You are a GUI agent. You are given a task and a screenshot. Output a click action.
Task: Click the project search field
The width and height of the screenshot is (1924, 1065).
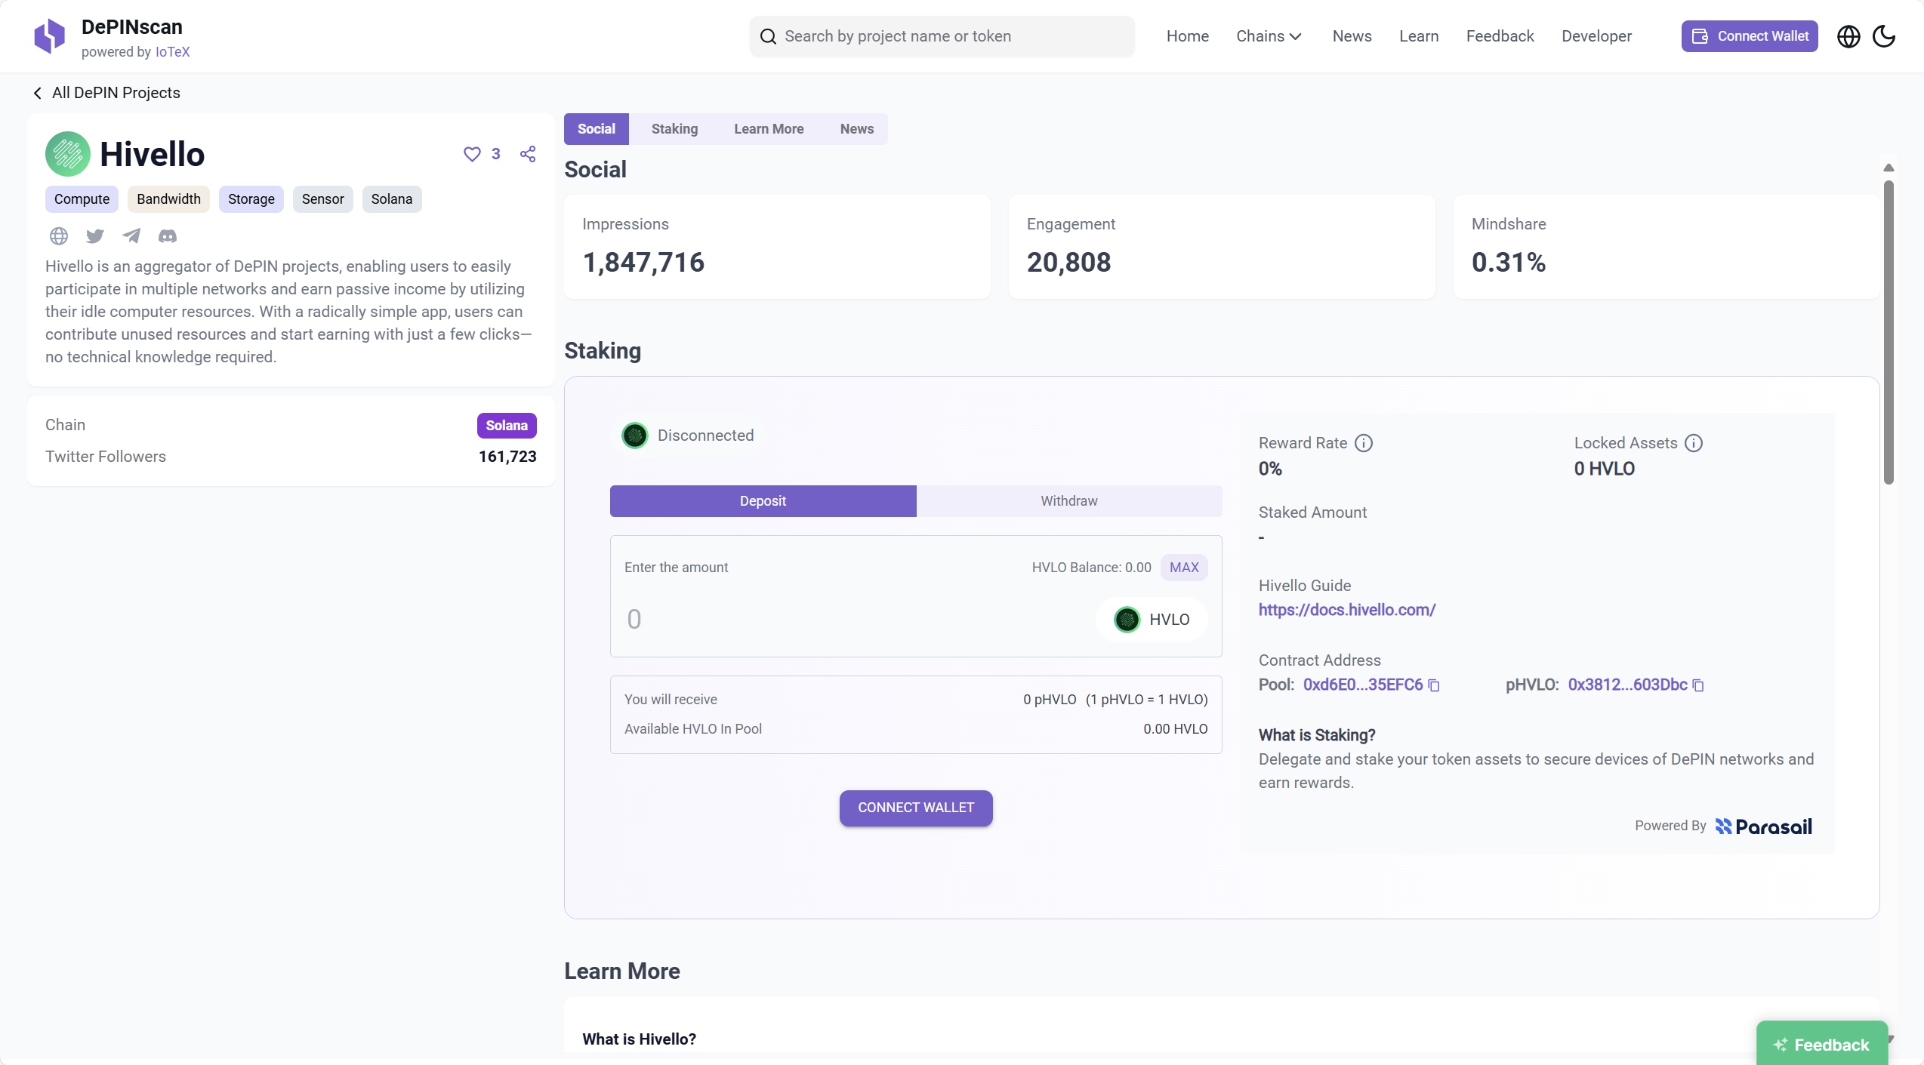942,36
